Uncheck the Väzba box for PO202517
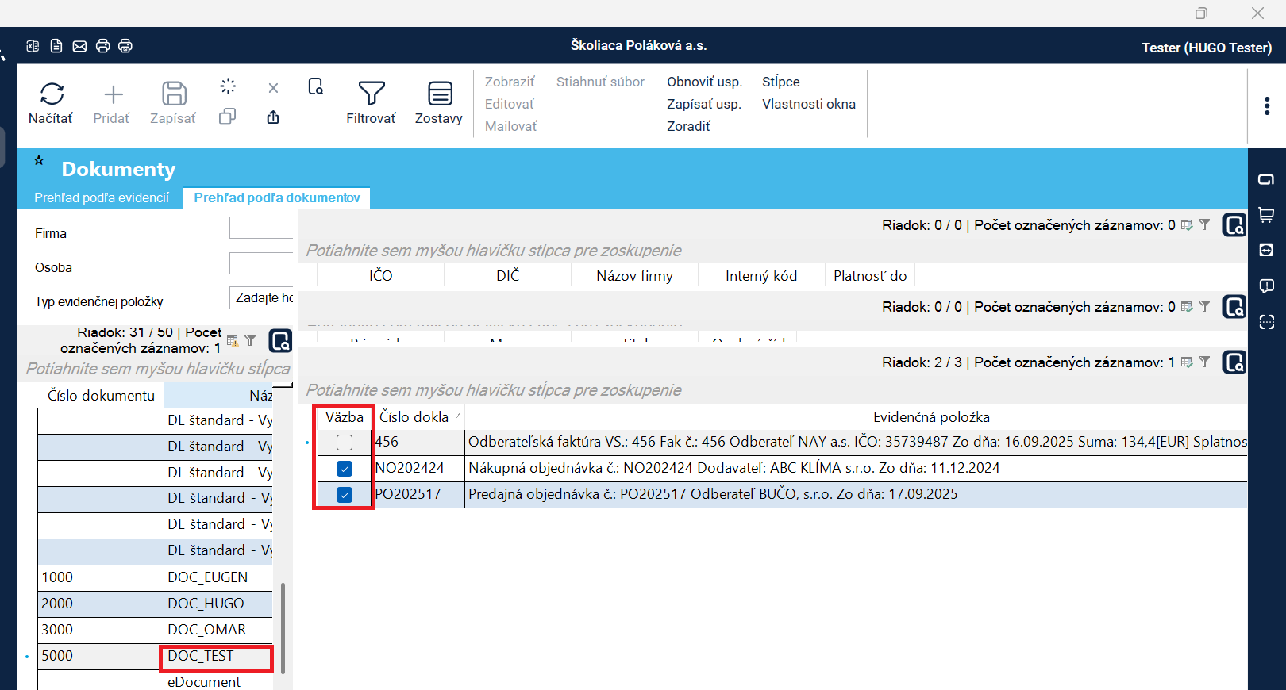1286x690 pixels. pos(345,495)
